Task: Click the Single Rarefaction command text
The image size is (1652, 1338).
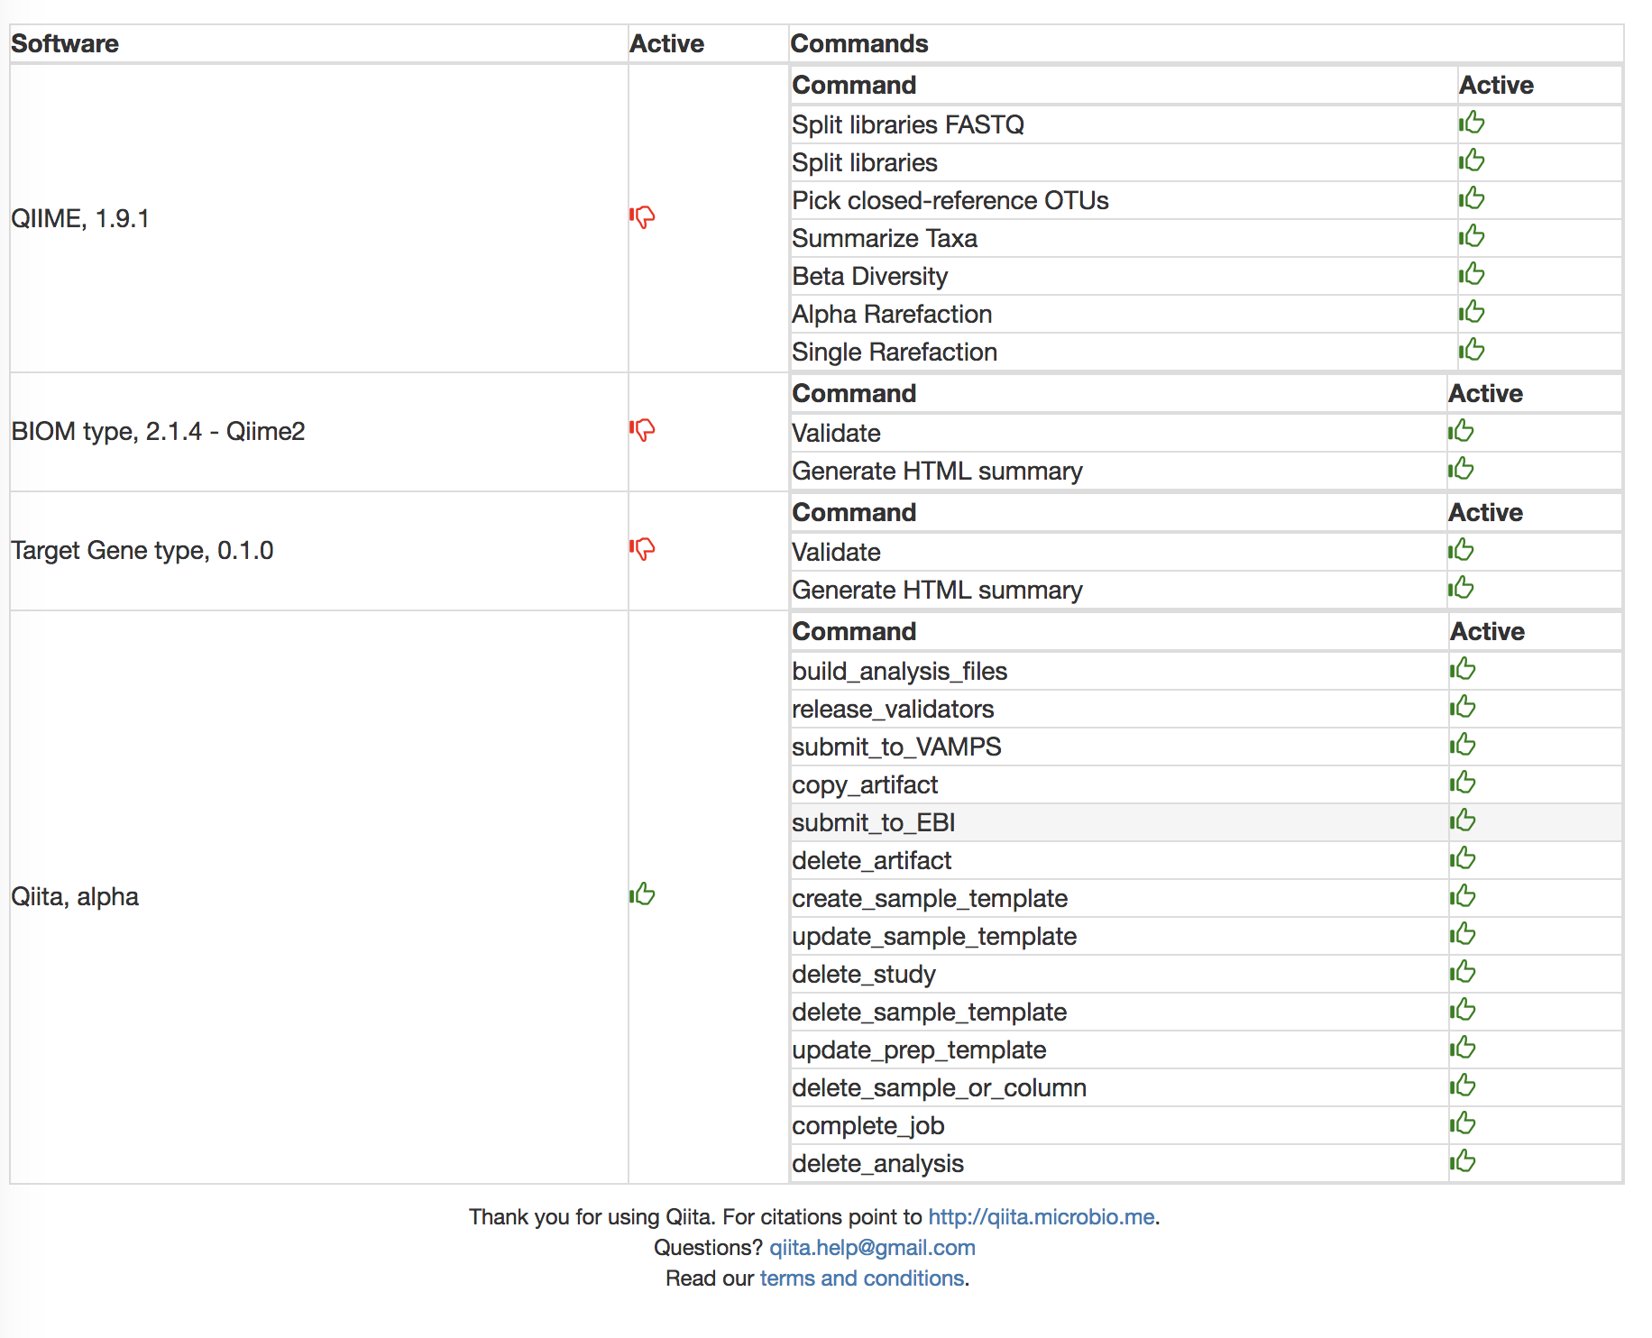Action: point(895,352)
